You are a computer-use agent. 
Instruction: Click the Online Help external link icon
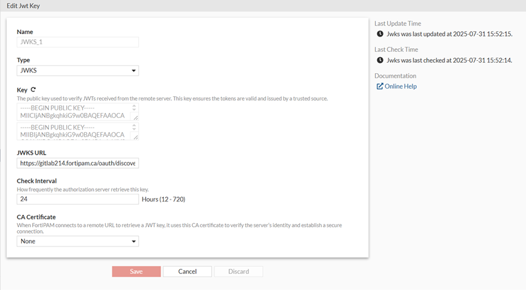(380, 87)
